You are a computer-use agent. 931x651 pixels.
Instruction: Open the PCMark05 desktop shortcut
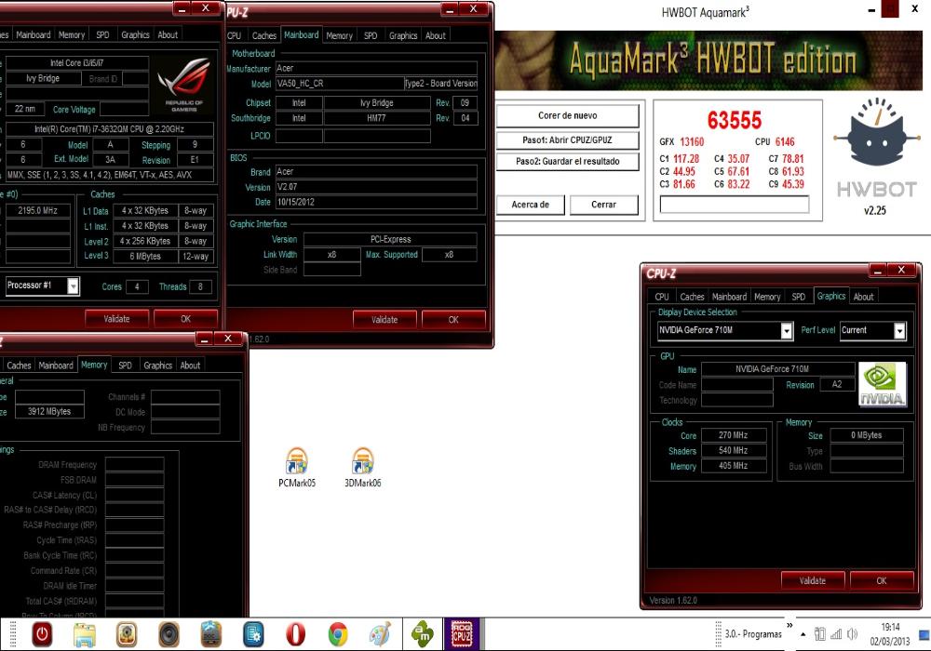coord(297,467)
